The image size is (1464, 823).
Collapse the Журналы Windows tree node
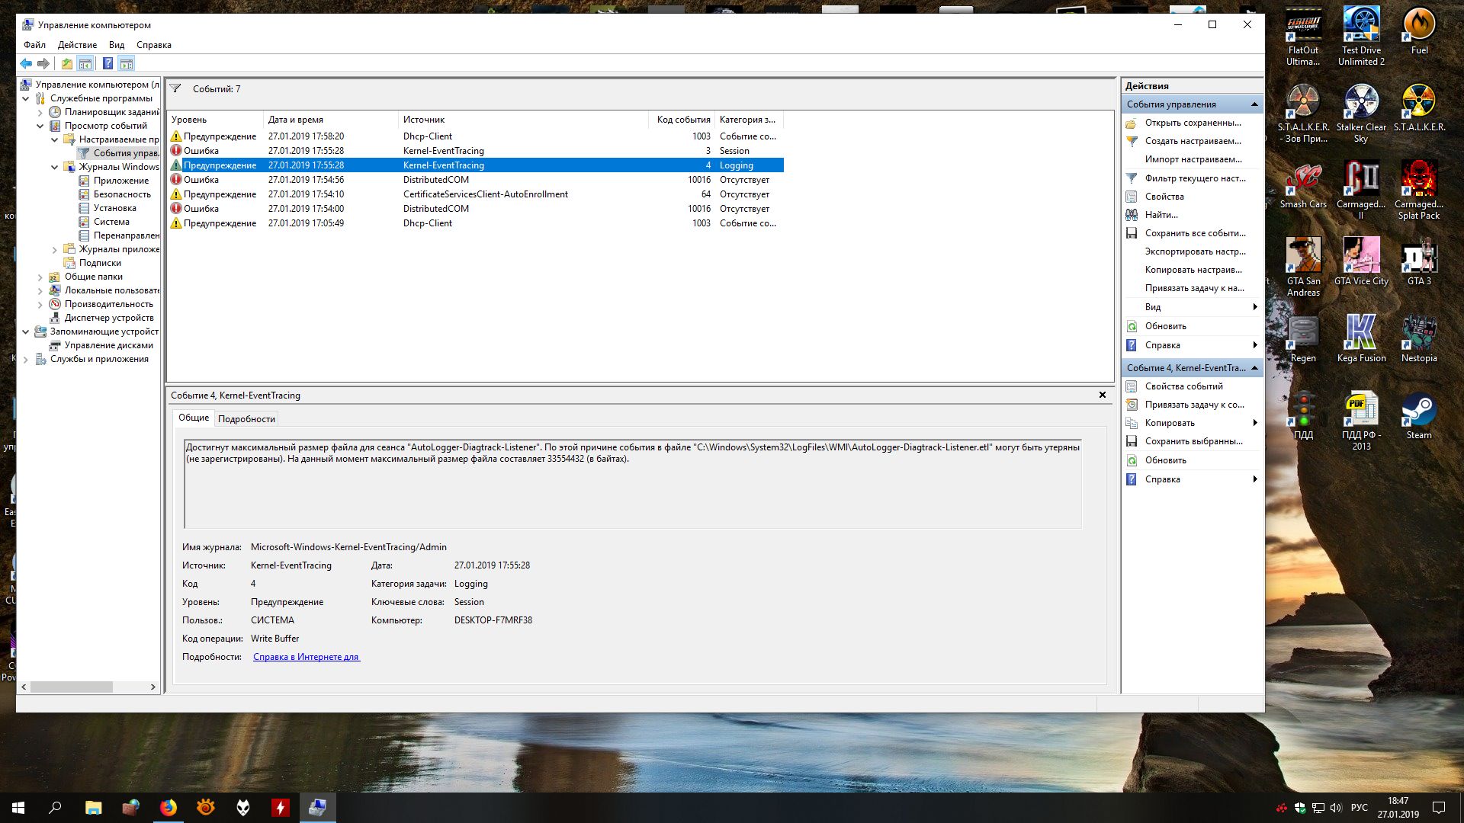tap(54, 167)
